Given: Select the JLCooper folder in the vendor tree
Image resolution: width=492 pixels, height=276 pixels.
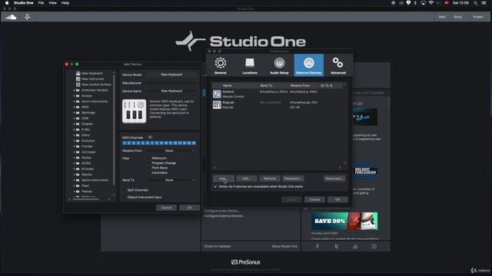Looking at the screenshot, I should (88, 152).
